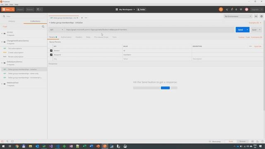The height and width of the screenshot is (149, 265).
Task: Click the heart icon in header
Action: coord(241,10)
